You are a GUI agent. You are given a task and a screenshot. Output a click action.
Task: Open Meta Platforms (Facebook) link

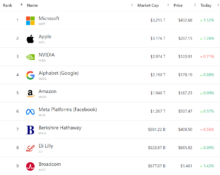[68, 110]
